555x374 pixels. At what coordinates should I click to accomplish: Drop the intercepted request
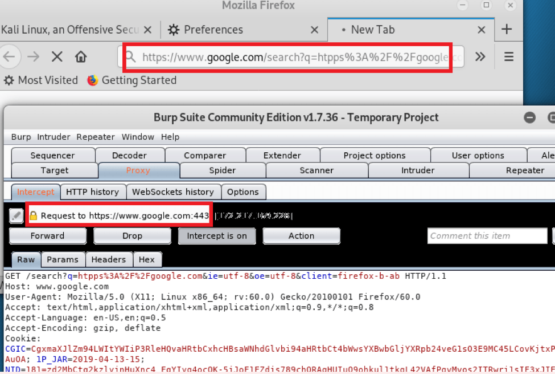[x=133, y=236]
